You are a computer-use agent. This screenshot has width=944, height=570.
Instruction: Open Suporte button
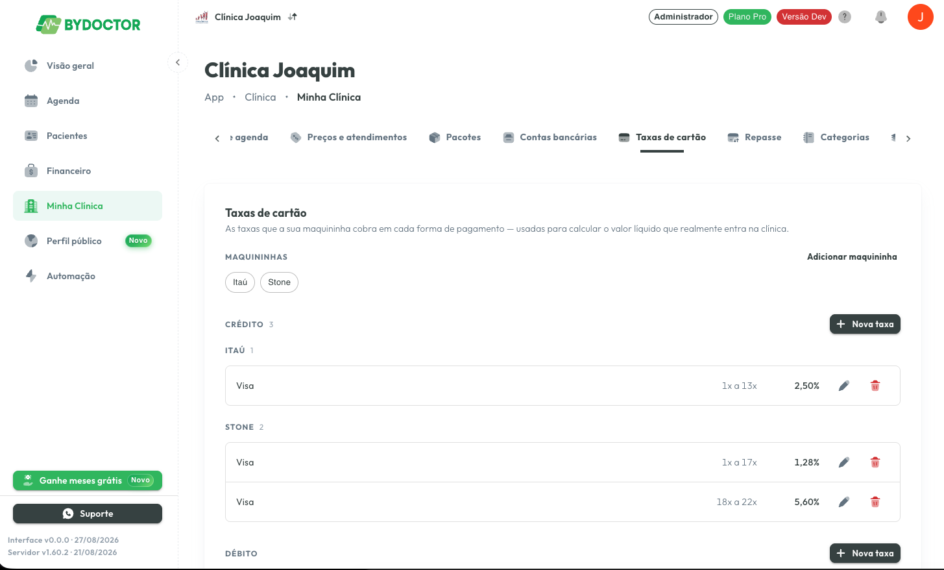pos(88,514)
